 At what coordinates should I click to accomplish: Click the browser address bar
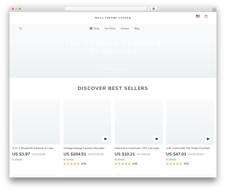[105, 9]
